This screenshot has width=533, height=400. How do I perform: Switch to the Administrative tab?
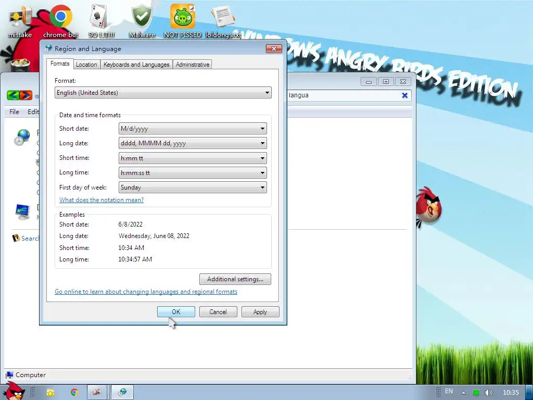click(193, 64)
